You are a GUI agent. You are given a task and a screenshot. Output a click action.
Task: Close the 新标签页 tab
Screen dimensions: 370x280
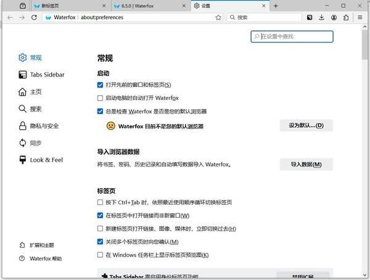pyautogui.click(x=104, y=6)
